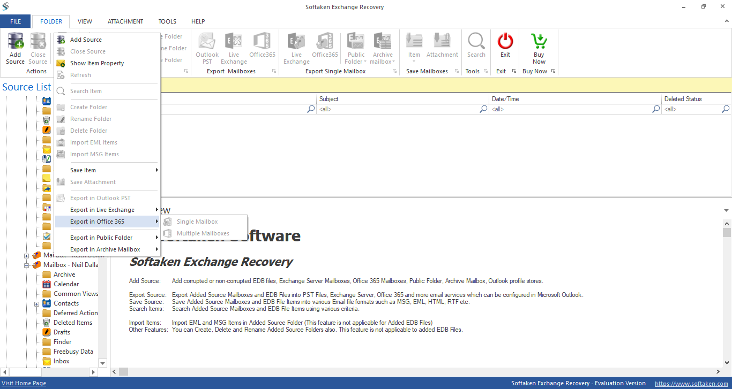This screenshot has width=732, height=389.
Task: Switch to the ATTACHMENT ribbon tab
Action: click(x=125, y=21)
